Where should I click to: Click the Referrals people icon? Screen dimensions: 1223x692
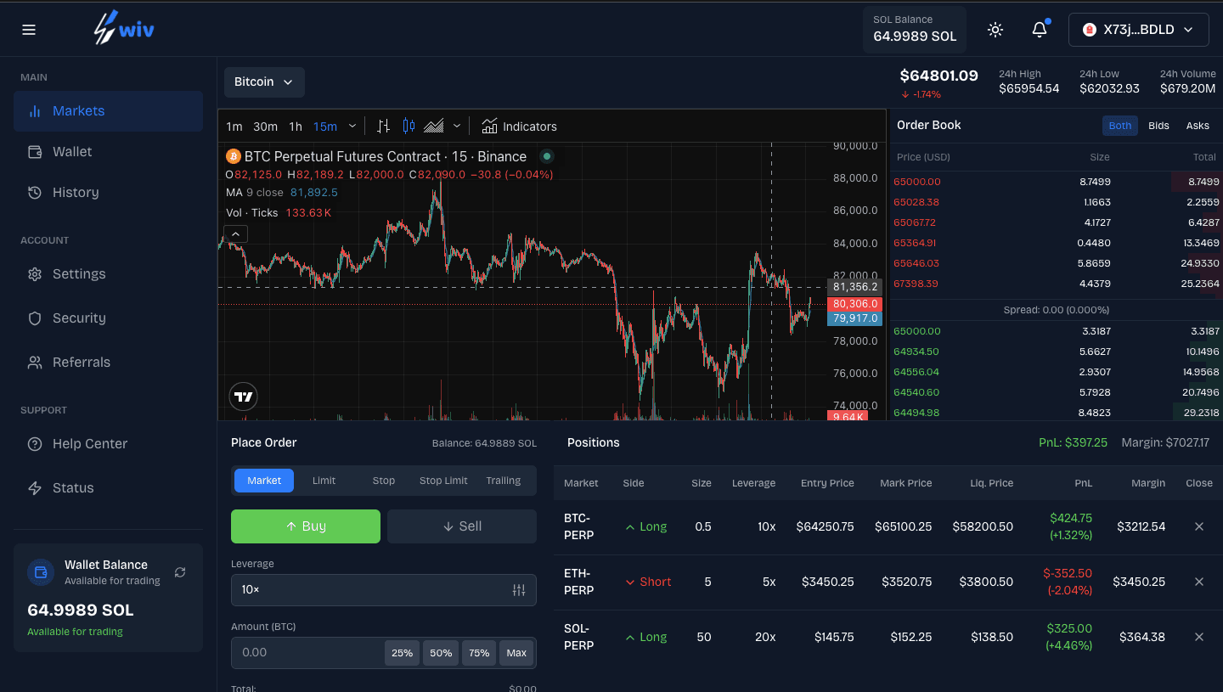pyautogui.click(x=35, y=363)
